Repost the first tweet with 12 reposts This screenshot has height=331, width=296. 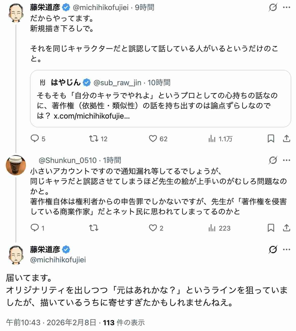pyautogui.click(x=94, y=139)
